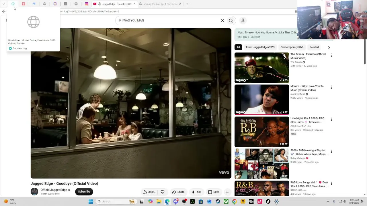The height and width of the screenshot is (206, 367).
Task: Open Next: Tyrese How You Gonna Act
Action: coord(267,34)
